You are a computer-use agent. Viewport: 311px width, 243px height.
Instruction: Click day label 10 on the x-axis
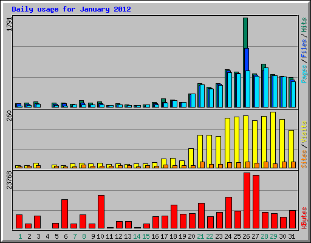100,236
